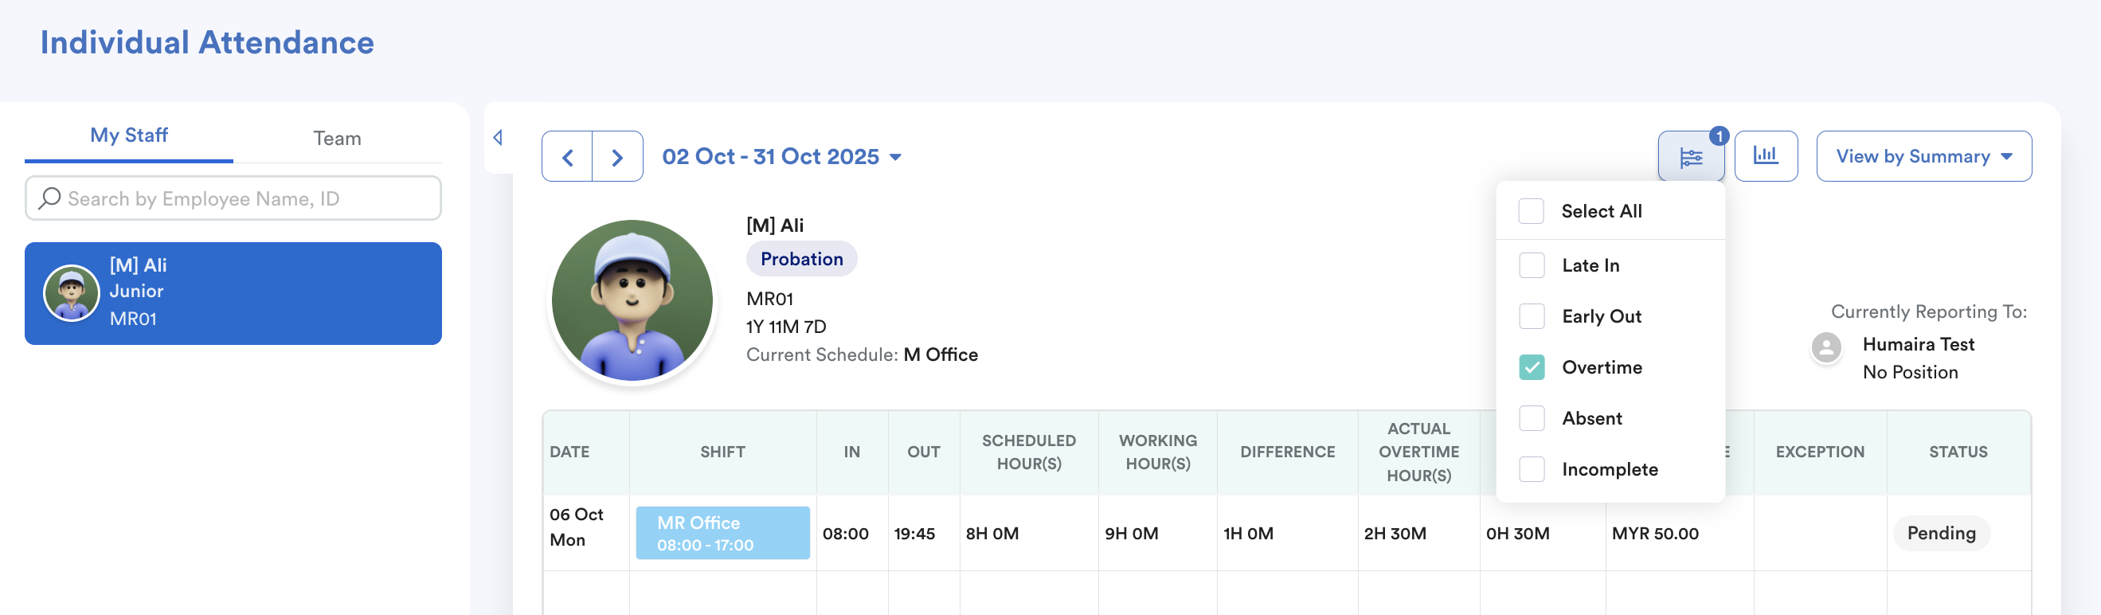Click the OUT column header
Screen dimensions: 2101x615
(x=923, y=452)
